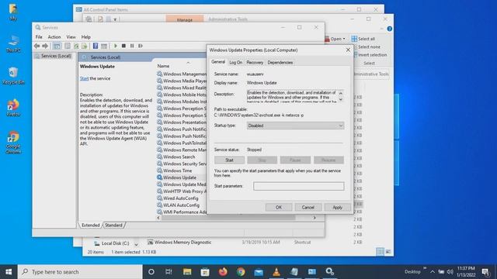Click Select all in Administrative Tools window

363,39
